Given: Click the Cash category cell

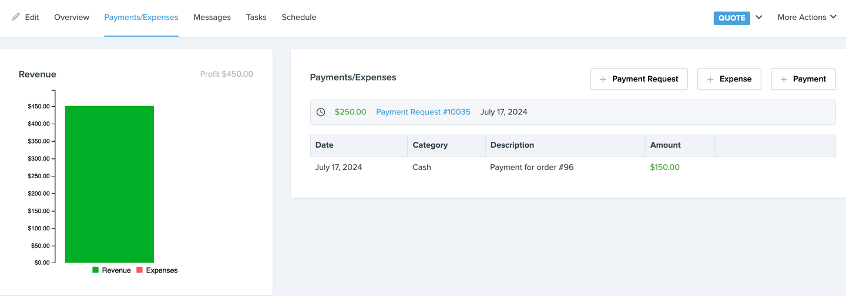Looking at the screenshot, I should 422,168.
